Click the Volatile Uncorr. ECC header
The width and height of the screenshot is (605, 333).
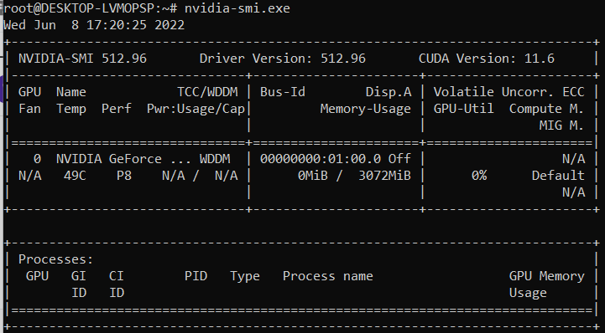(x=509, y=92)
